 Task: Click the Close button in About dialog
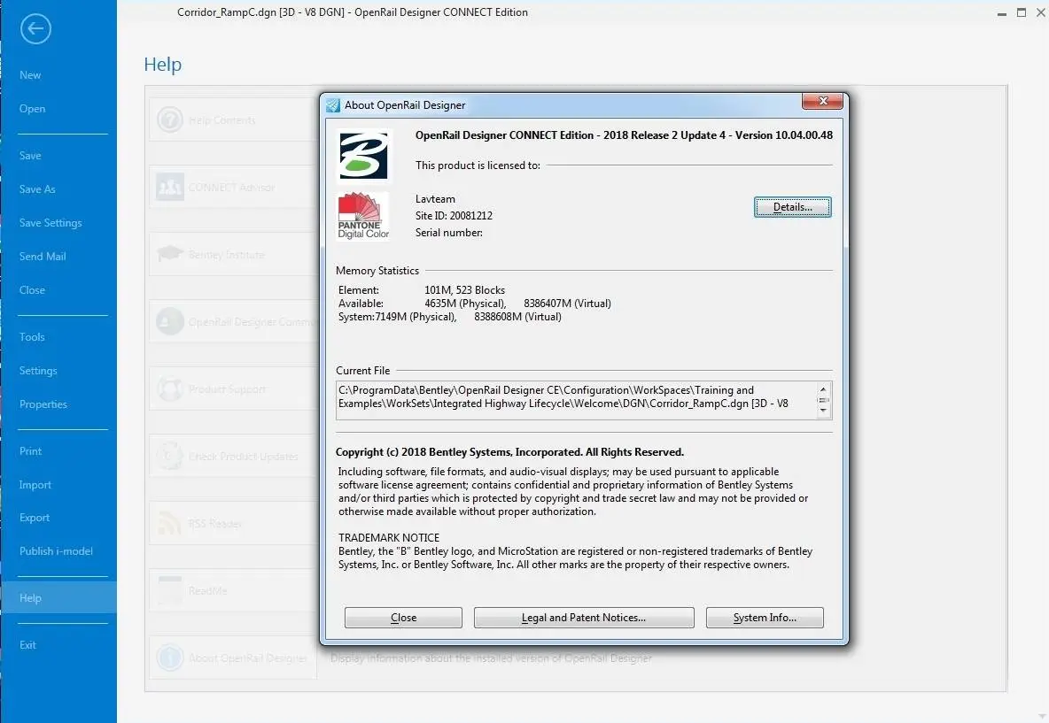(403, 618)
